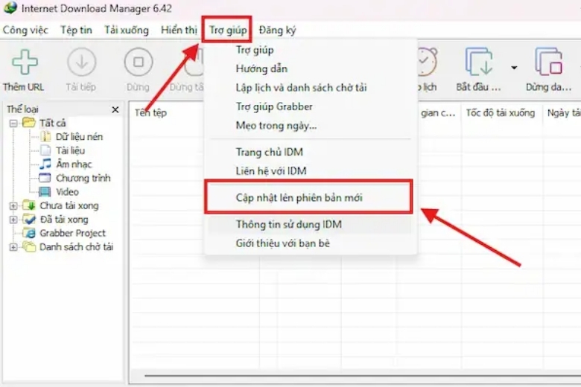Click the Tất cả folder icon
The image size is (581, 387).
pos(28,123)
